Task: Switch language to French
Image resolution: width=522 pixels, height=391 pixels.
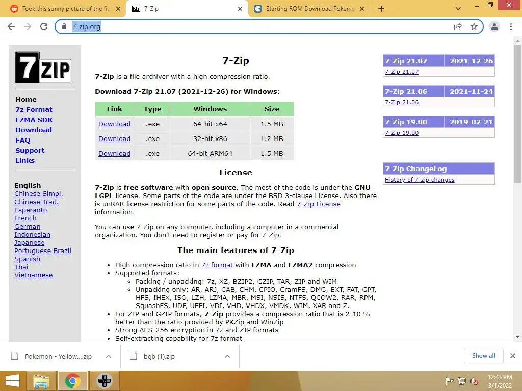Action: [x=25, y=218]
